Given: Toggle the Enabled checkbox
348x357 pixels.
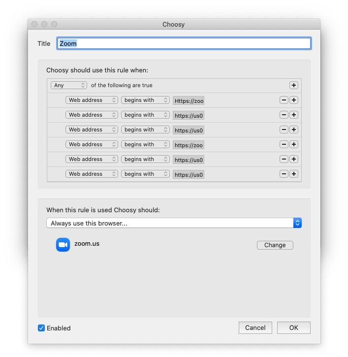Looking at the screenshot, I should click(41, 328).
